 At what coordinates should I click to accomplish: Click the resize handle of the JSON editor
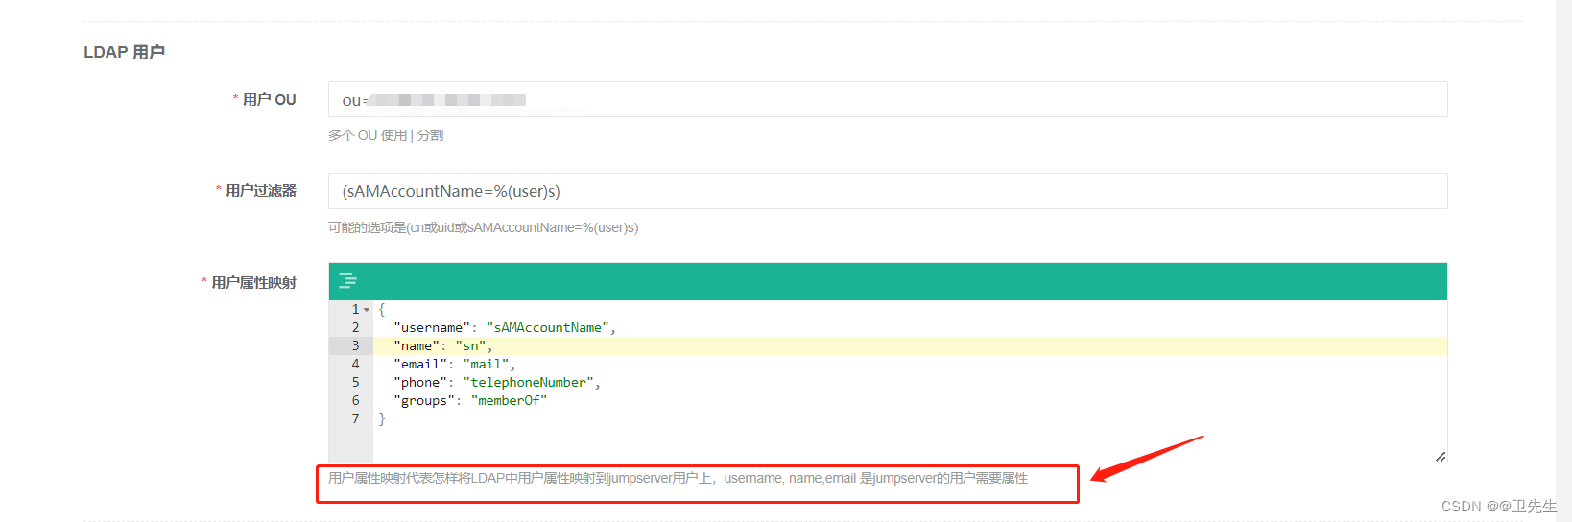1440,457
